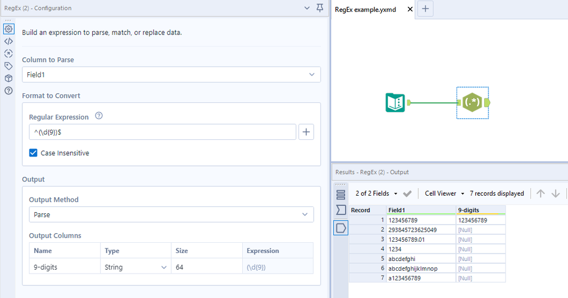
Task: Click the Size header in Output Columns
Action: pos(206,250)
